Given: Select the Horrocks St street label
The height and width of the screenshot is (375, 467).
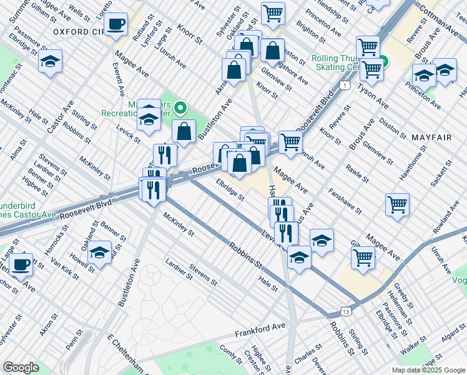Looking at the screenshot, I should click(57, 240).
